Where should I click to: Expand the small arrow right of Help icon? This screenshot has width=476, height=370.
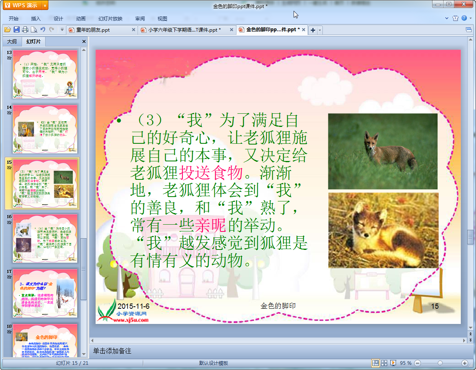point(470,18)
